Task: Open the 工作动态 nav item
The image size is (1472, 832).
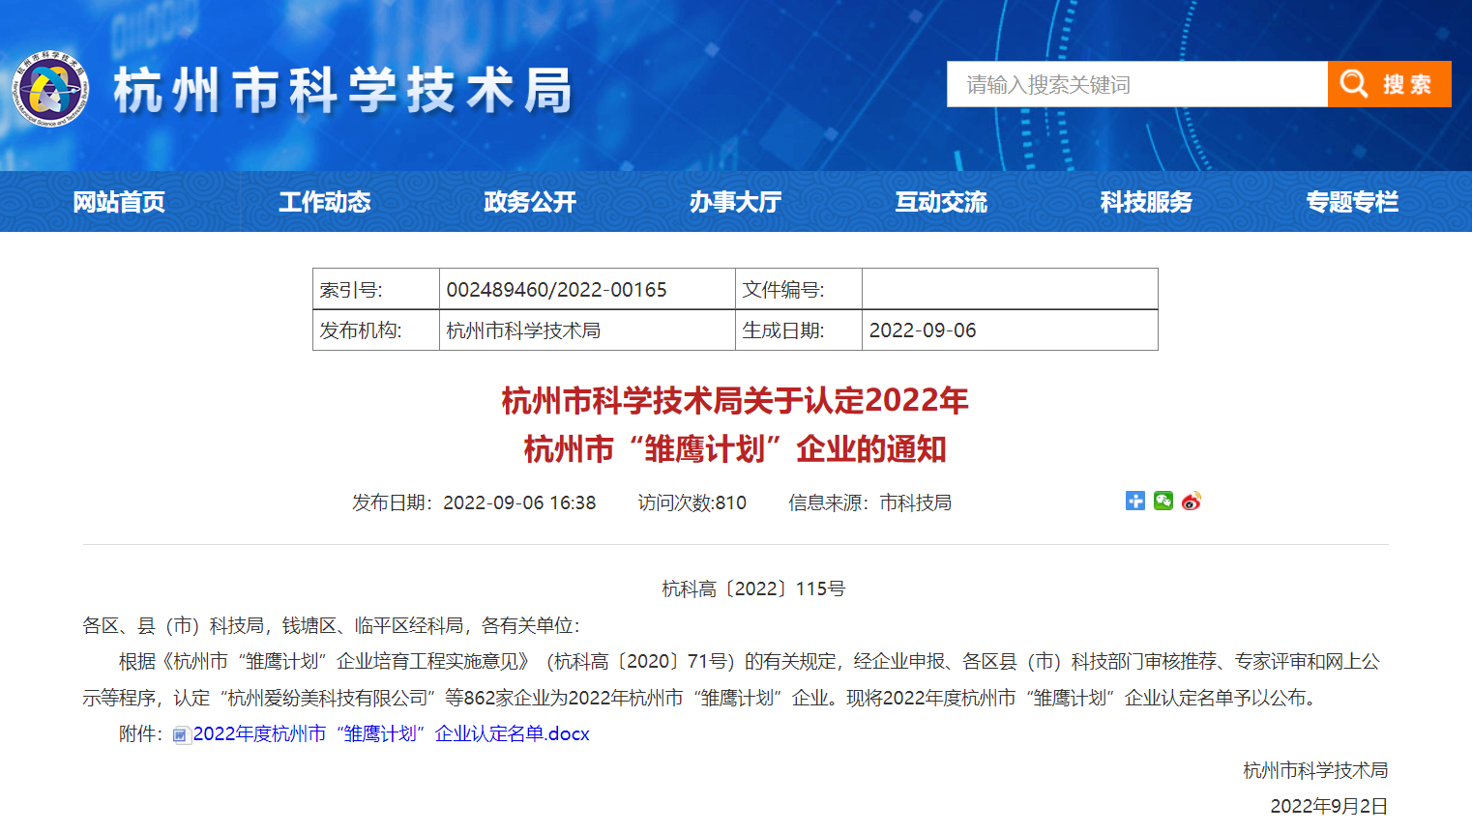Action: coord(325,202)
